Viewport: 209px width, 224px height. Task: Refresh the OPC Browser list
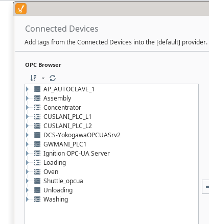click(53, 78)
